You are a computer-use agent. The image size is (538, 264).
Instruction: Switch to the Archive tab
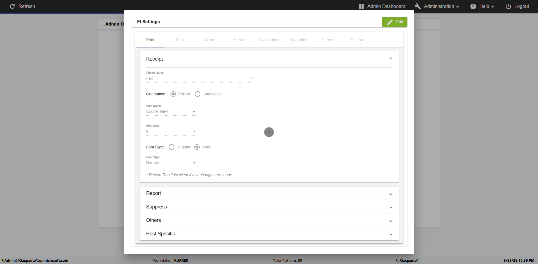pyautogui.click(x=239, y=40)
